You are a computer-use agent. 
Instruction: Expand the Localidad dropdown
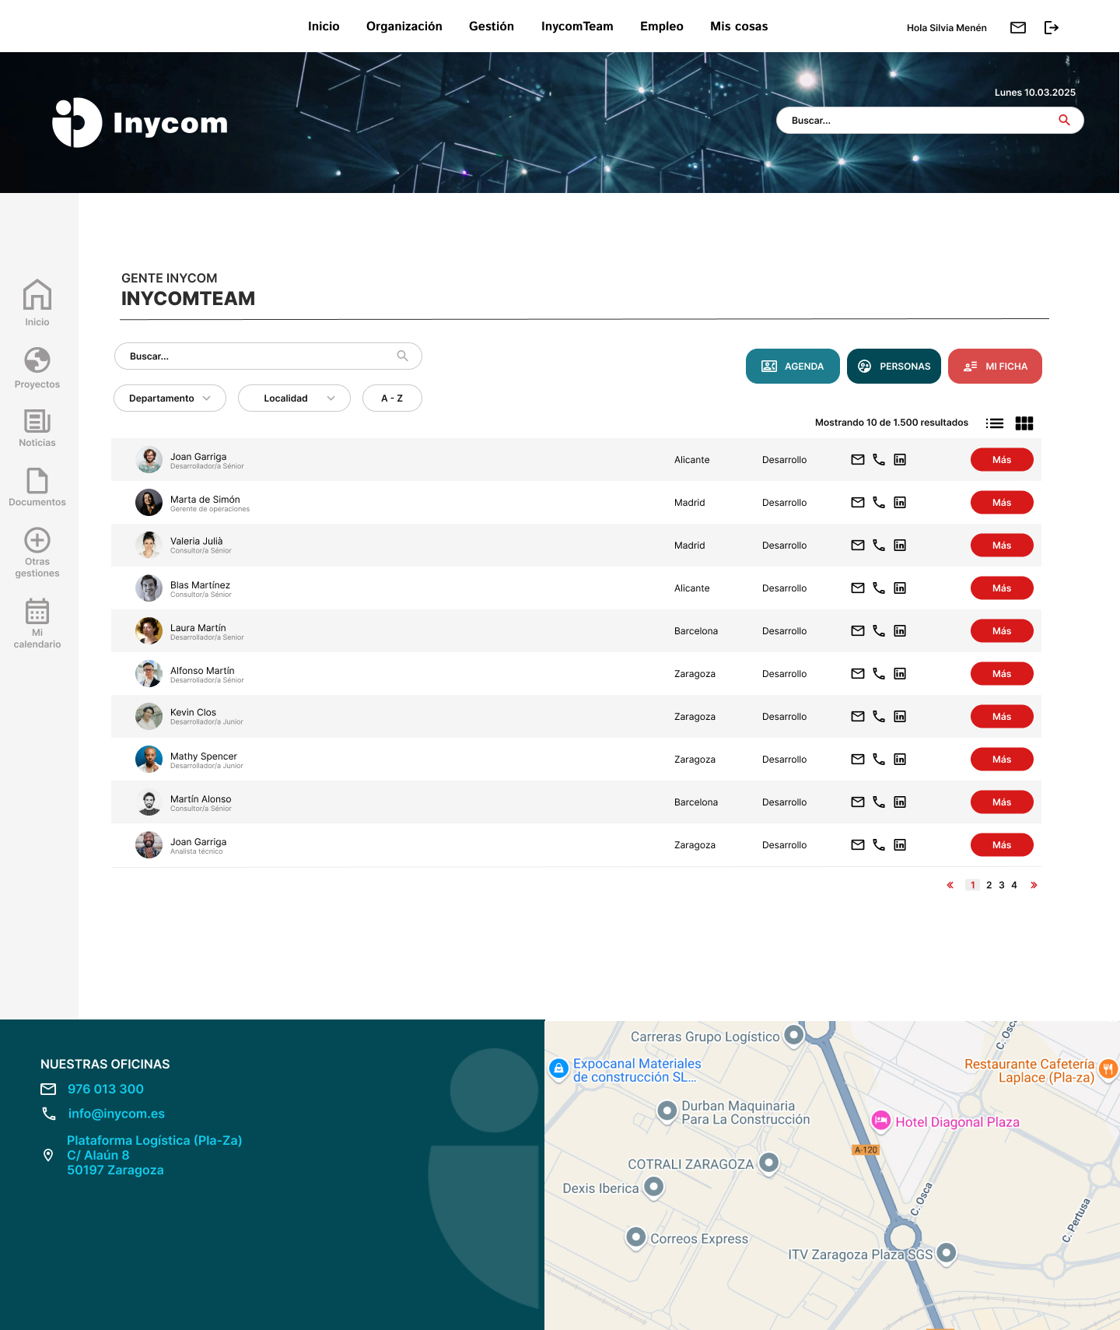[294, 398]
